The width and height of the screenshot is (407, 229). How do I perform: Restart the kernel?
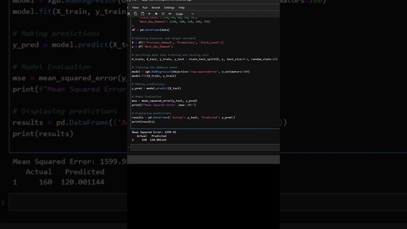click(x=163, y=14)
